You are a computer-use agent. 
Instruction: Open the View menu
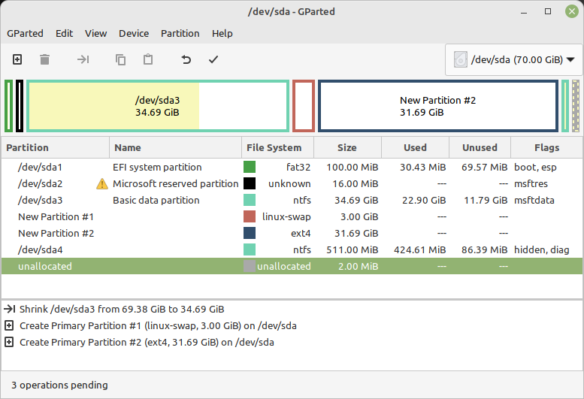(95, 33)
